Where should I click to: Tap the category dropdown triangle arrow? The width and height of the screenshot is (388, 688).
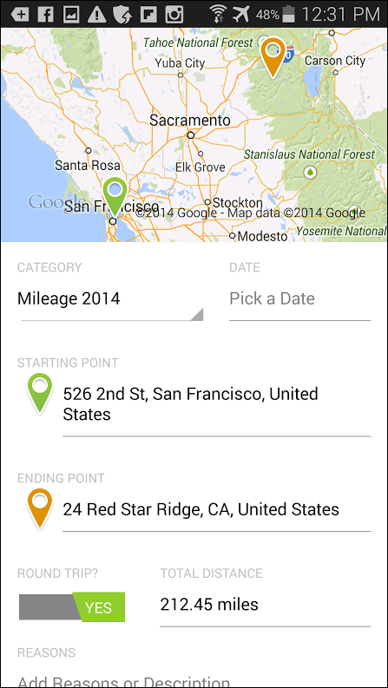(x=197, y=314)
